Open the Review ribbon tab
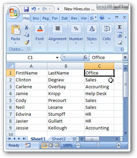 74,18
